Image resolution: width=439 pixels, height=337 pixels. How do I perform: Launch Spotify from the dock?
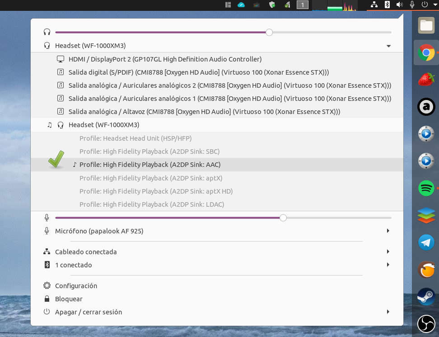coord(426,188)
